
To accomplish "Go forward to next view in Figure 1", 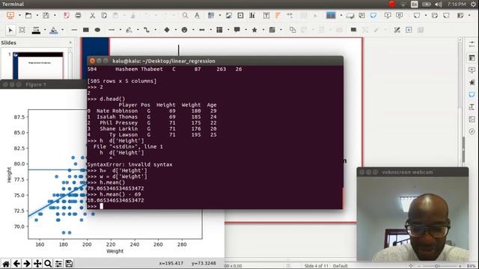I will (x=27, y=264).
